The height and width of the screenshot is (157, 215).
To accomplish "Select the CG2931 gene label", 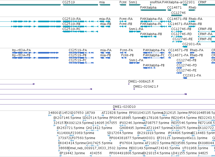I will click(188, 2).
